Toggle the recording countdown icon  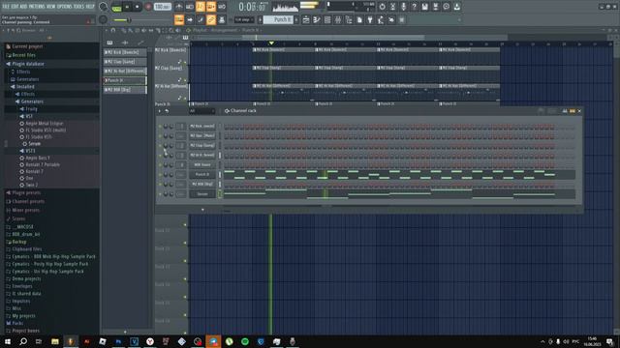201,7
